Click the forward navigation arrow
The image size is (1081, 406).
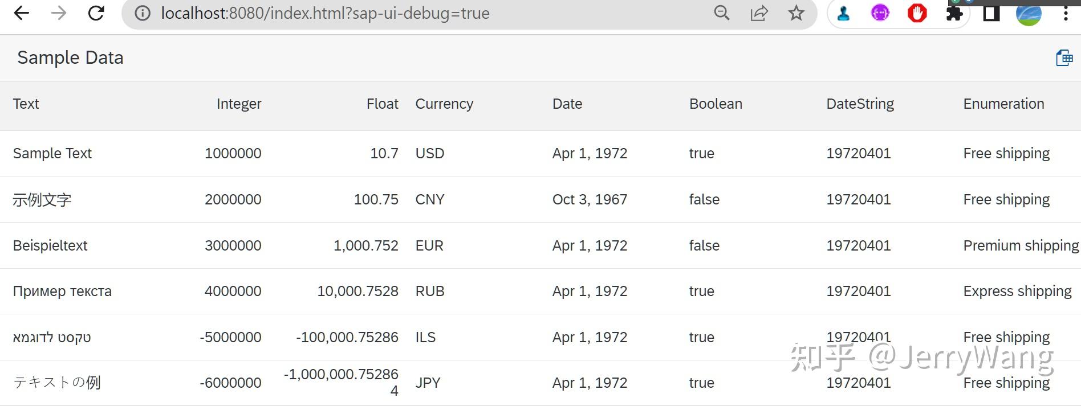(x=59, y=13)
